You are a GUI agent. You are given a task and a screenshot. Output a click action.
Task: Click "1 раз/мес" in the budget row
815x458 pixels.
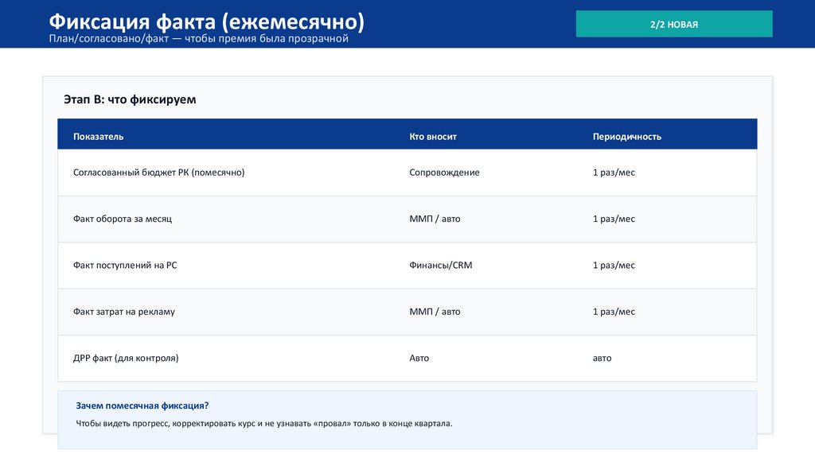click(614, 172)
